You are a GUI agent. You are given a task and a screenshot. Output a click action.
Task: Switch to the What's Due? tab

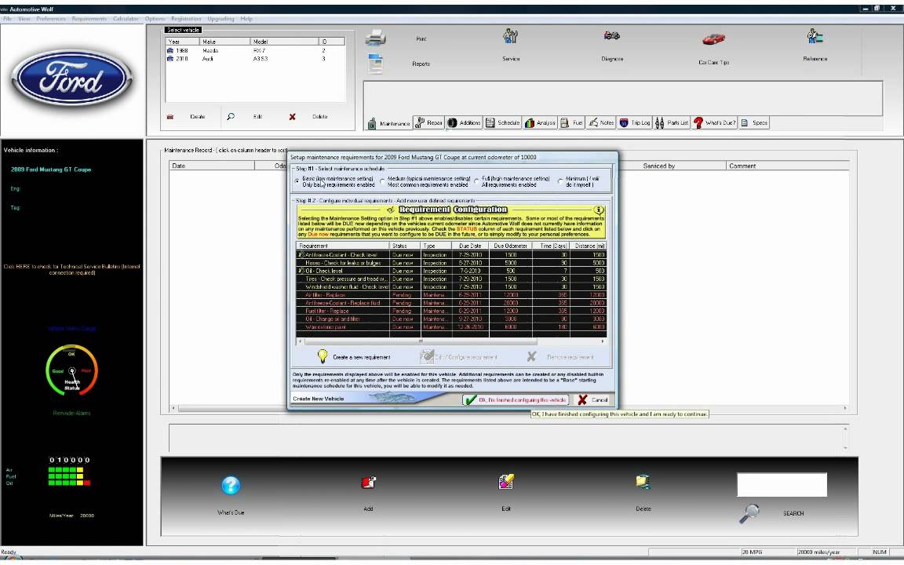[x=715, y=122]
